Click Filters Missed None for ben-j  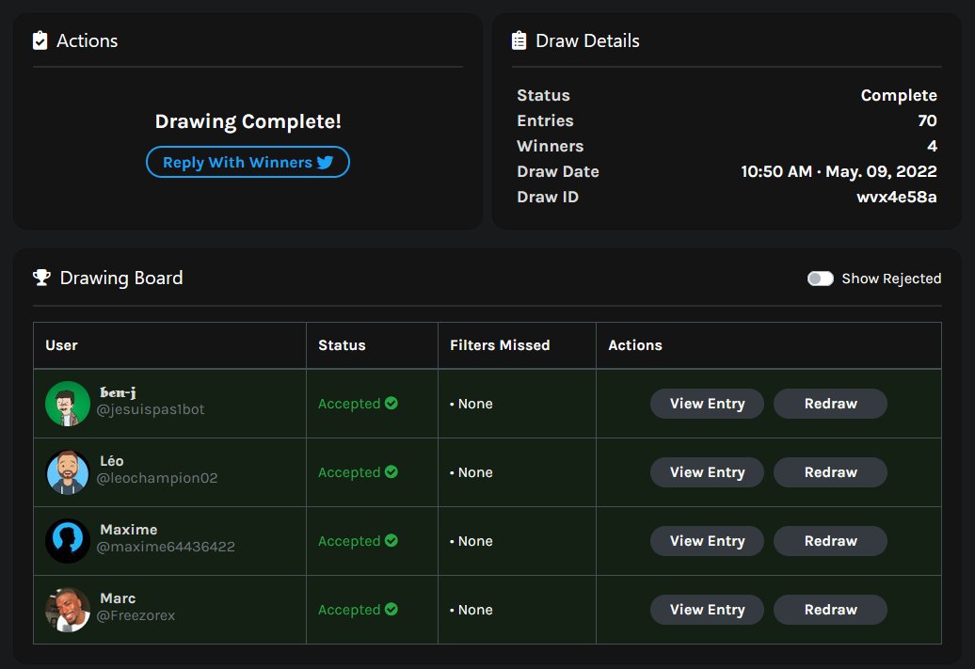click(x=472, y=404)
